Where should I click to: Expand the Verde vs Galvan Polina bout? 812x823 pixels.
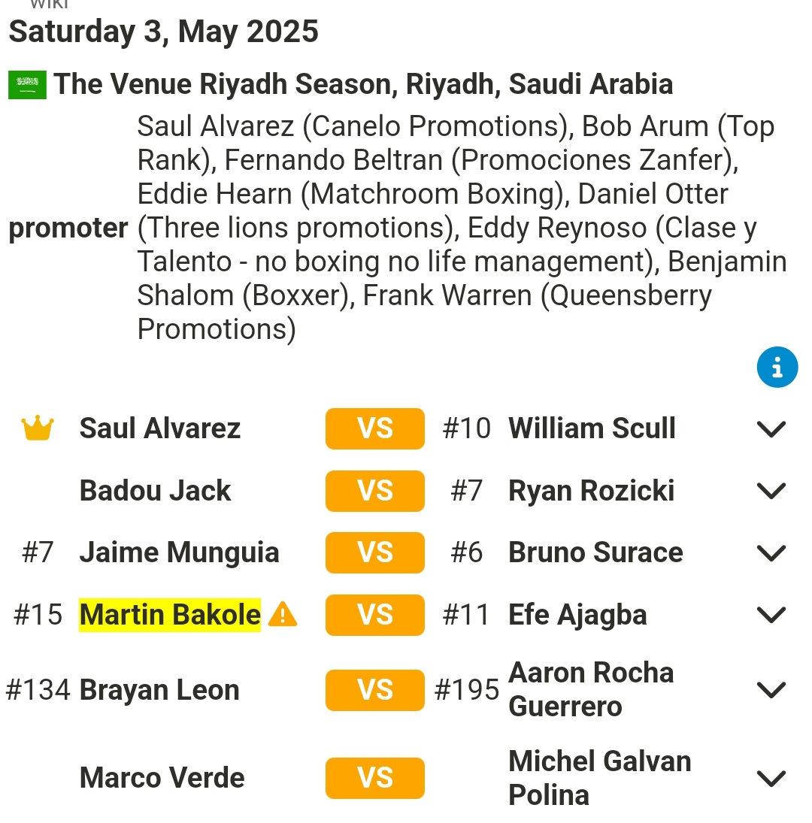(771, 778)
